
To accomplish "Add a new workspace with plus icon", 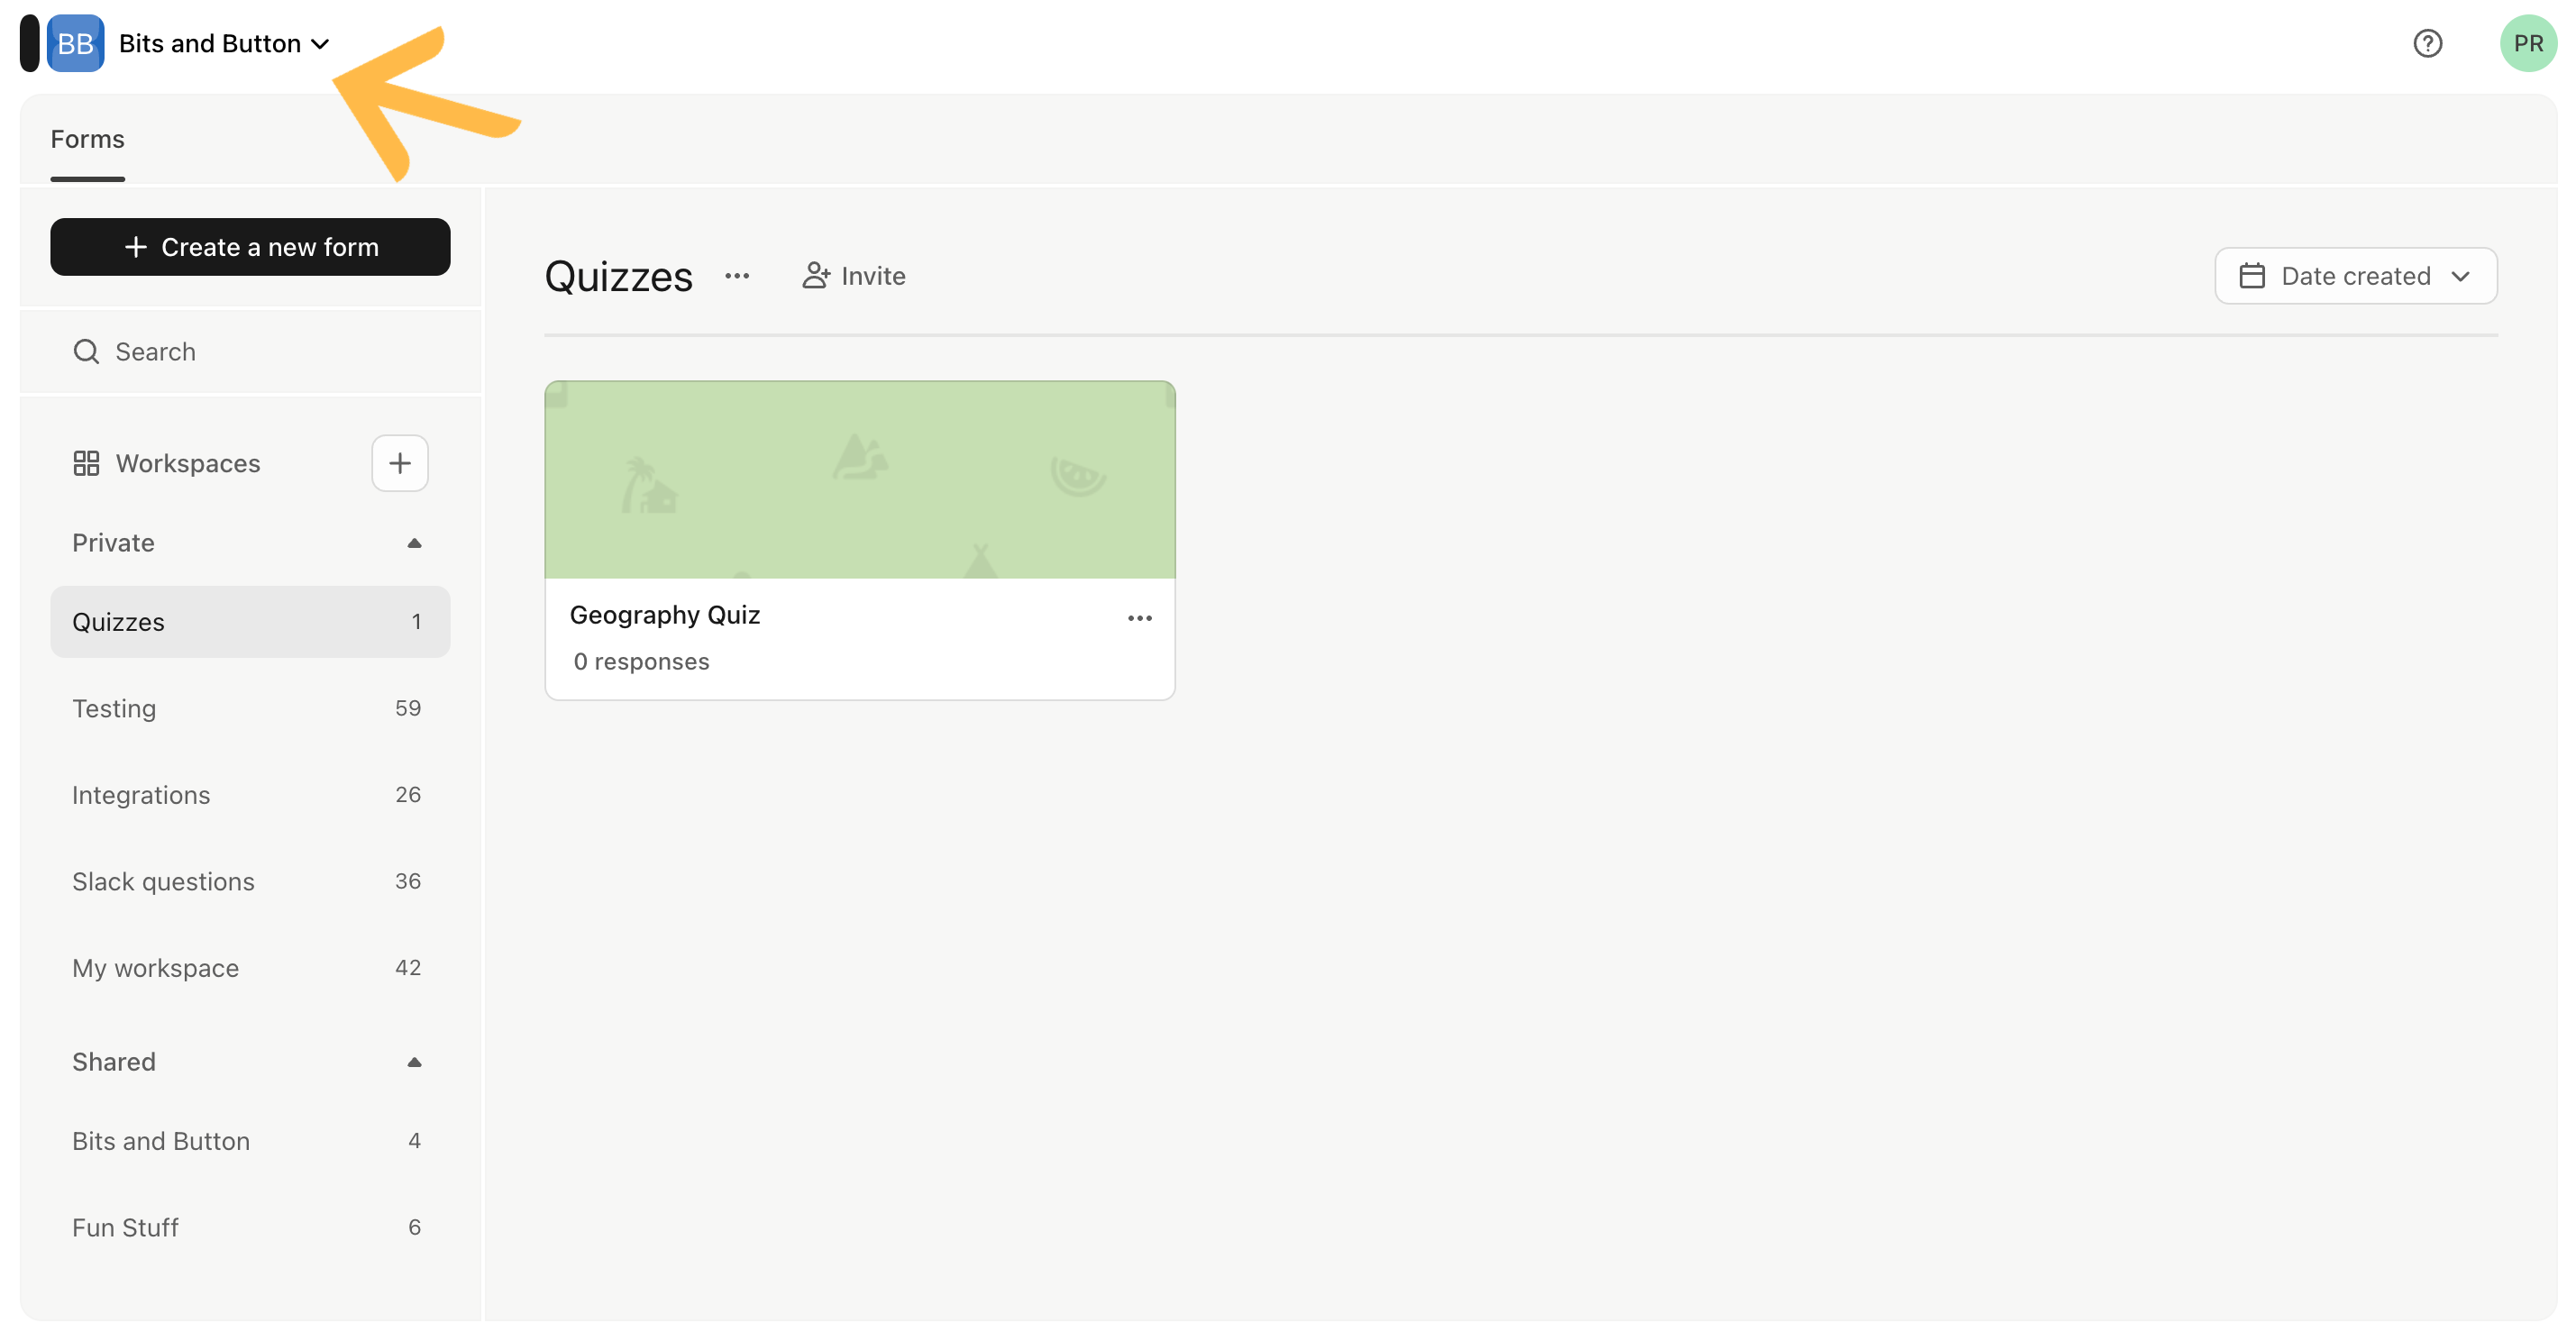I will (x=400, y=463).
